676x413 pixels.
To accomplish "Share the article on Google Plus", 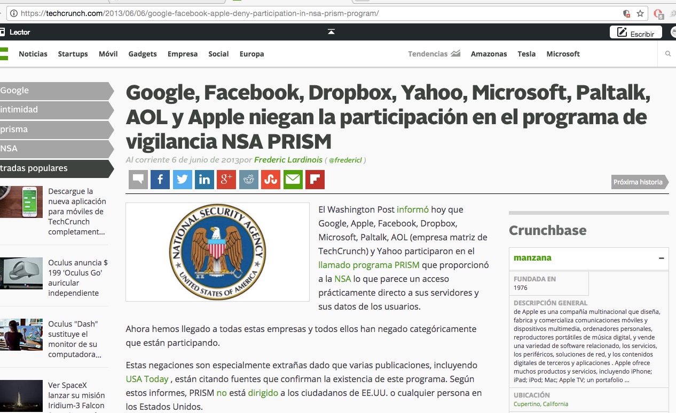I will (226, 180).
